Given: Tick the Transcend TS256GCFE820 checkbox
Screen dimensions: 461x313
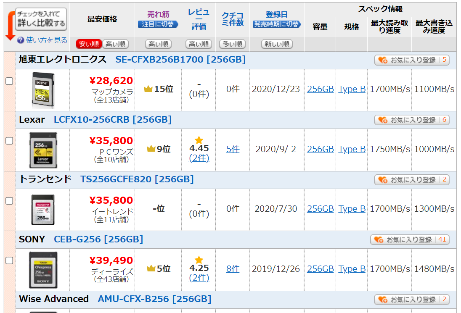Looking at the screenshot, I should point(9,201).
